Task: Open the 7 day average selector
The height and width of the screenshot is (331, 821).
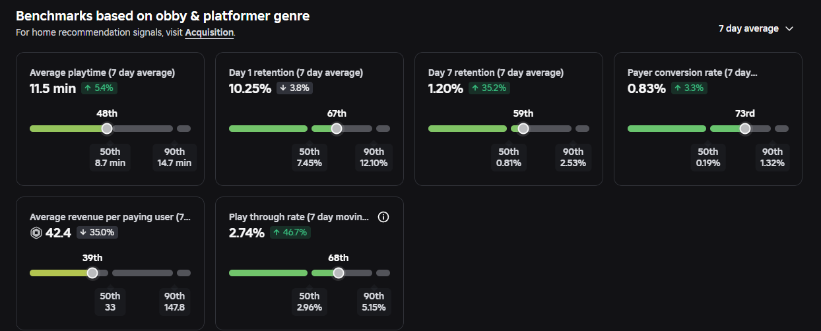Action: [756, 28]
